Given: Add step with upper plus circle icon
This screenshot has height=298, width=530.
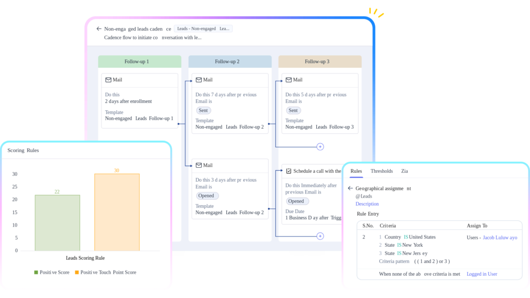Looking at the screenshot, I should click(x=320, y=147).
